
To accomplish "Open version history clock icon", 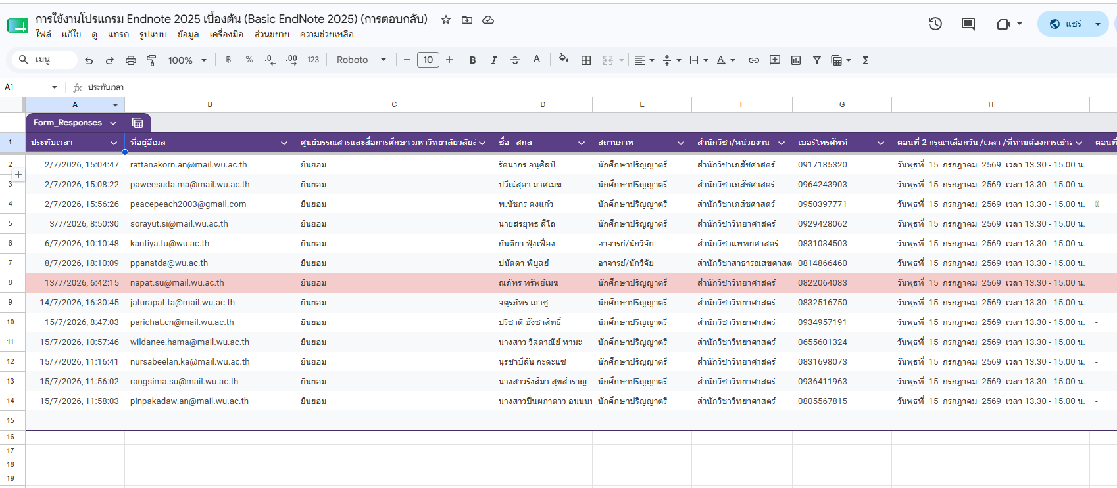I will [935, 24].
